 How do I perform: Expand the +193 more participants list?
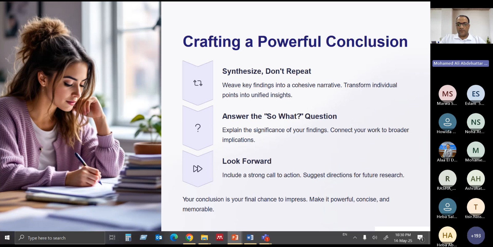[475, 236]
